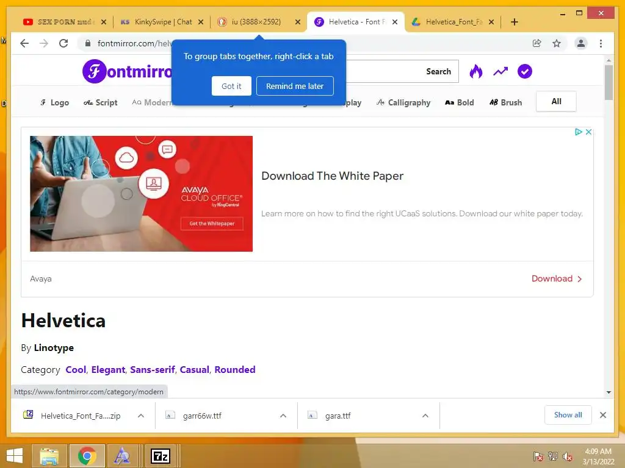Close the Helvetica_Font_Fa Drive tab
Screen dimensions: 625x468
tap(491, 22)
